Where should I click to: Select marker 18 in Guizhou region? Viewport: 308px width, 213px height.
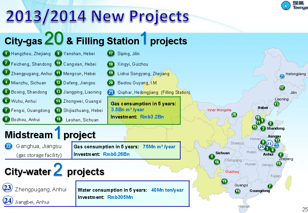coord(224,181)
